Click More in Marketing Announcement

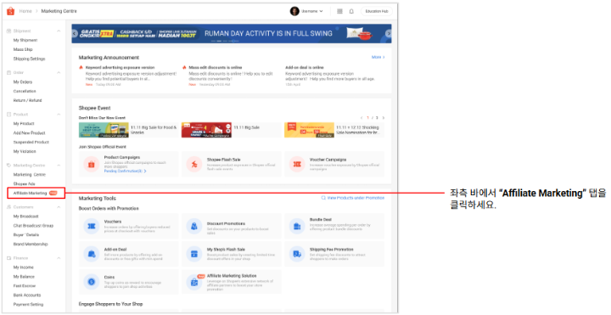point(378,57)
